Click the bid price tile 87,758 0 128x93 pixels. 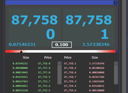point(34,27)
